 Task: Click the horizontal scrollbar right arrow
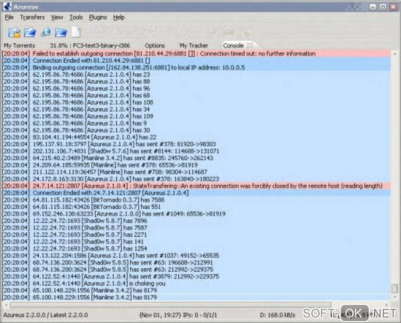click(x=387, y=305)
